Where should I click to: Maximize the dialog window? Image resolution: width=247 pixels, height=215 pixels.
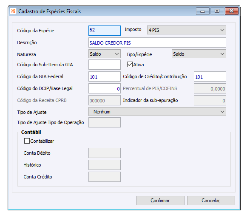(217, 11)
